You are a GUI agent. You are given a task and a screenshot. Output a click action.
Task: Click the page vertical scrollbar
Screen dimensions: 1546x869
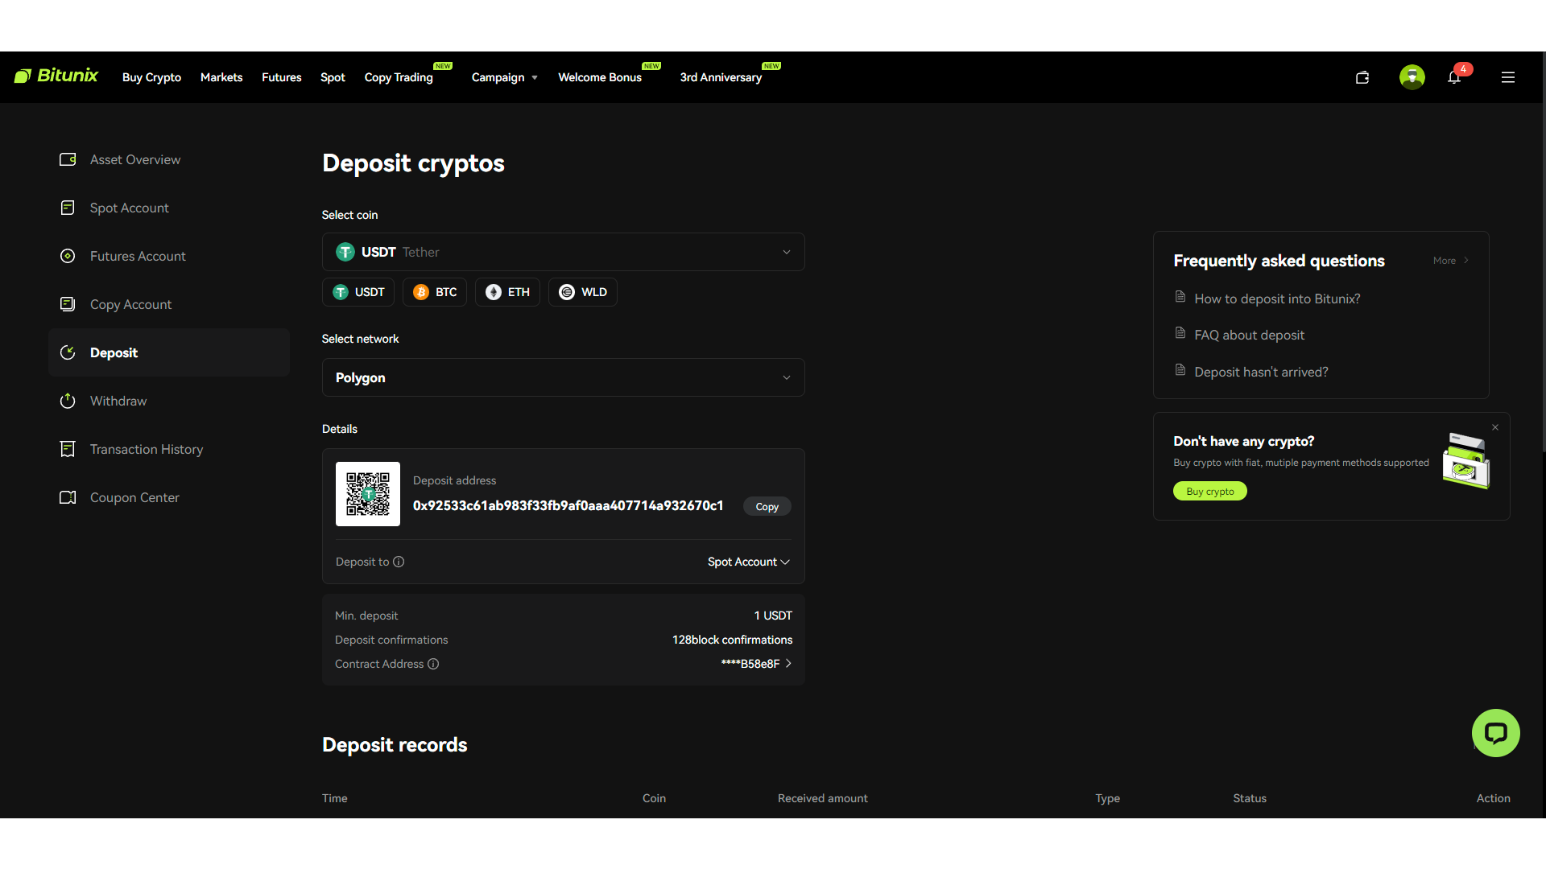[1543, 252]
